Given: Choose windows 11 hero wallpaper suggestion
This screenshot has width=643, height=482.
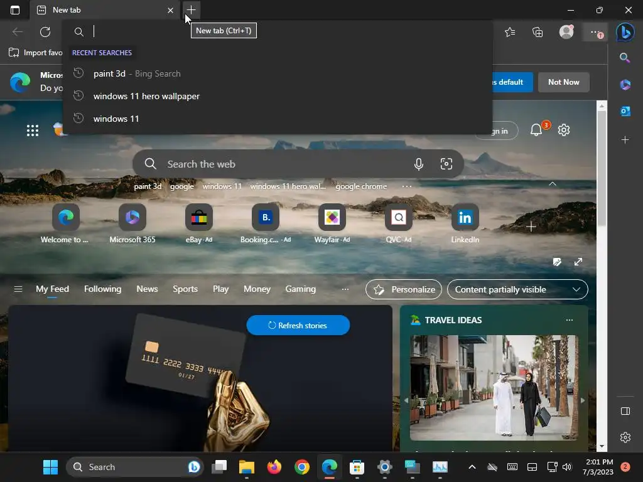Looking at the screenshot, I should click(x=277, y=96).
